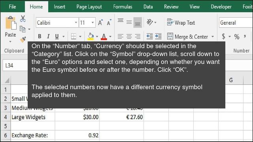
Task: Open the File tab
Action: coord(12,7)
